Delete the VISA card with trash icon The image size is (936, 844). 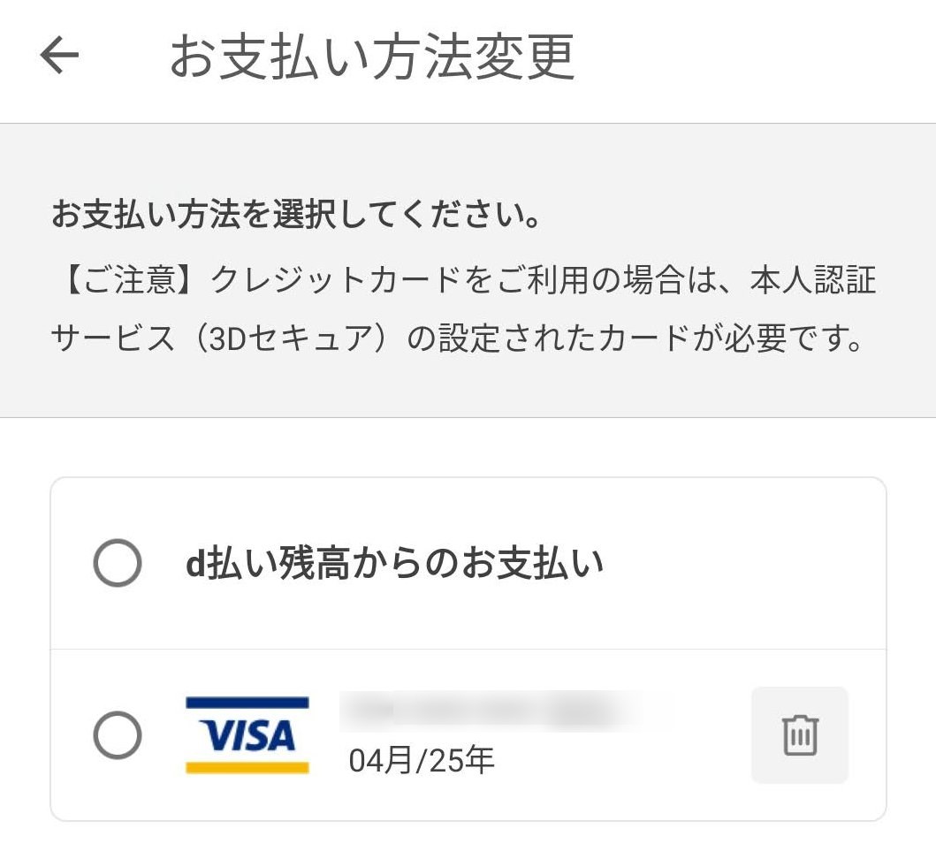coord(800,734)
